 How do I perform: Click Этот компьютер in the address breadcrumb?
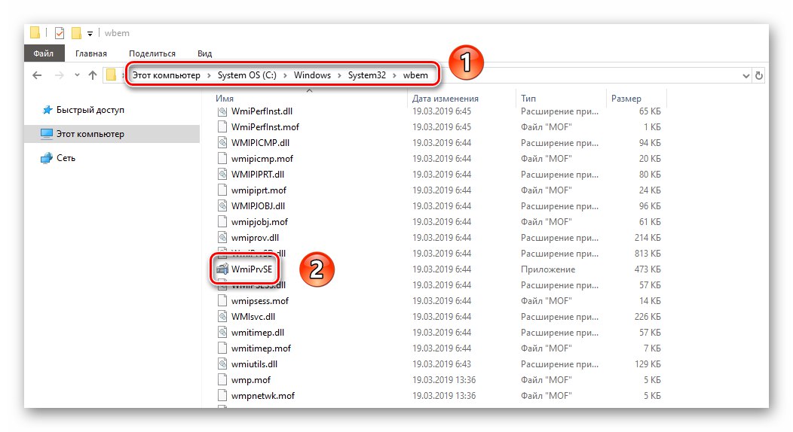(167, 75)
